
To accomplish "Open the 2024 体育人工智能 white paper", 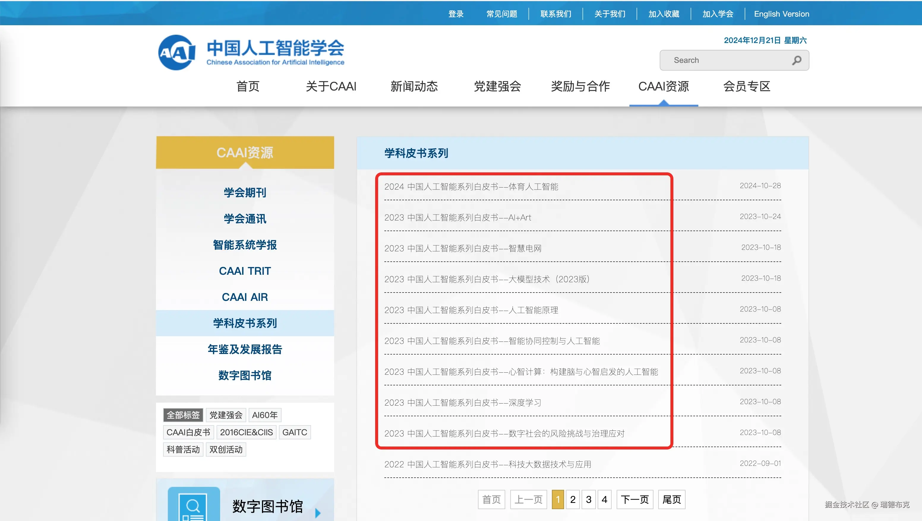I will [471, 187].
